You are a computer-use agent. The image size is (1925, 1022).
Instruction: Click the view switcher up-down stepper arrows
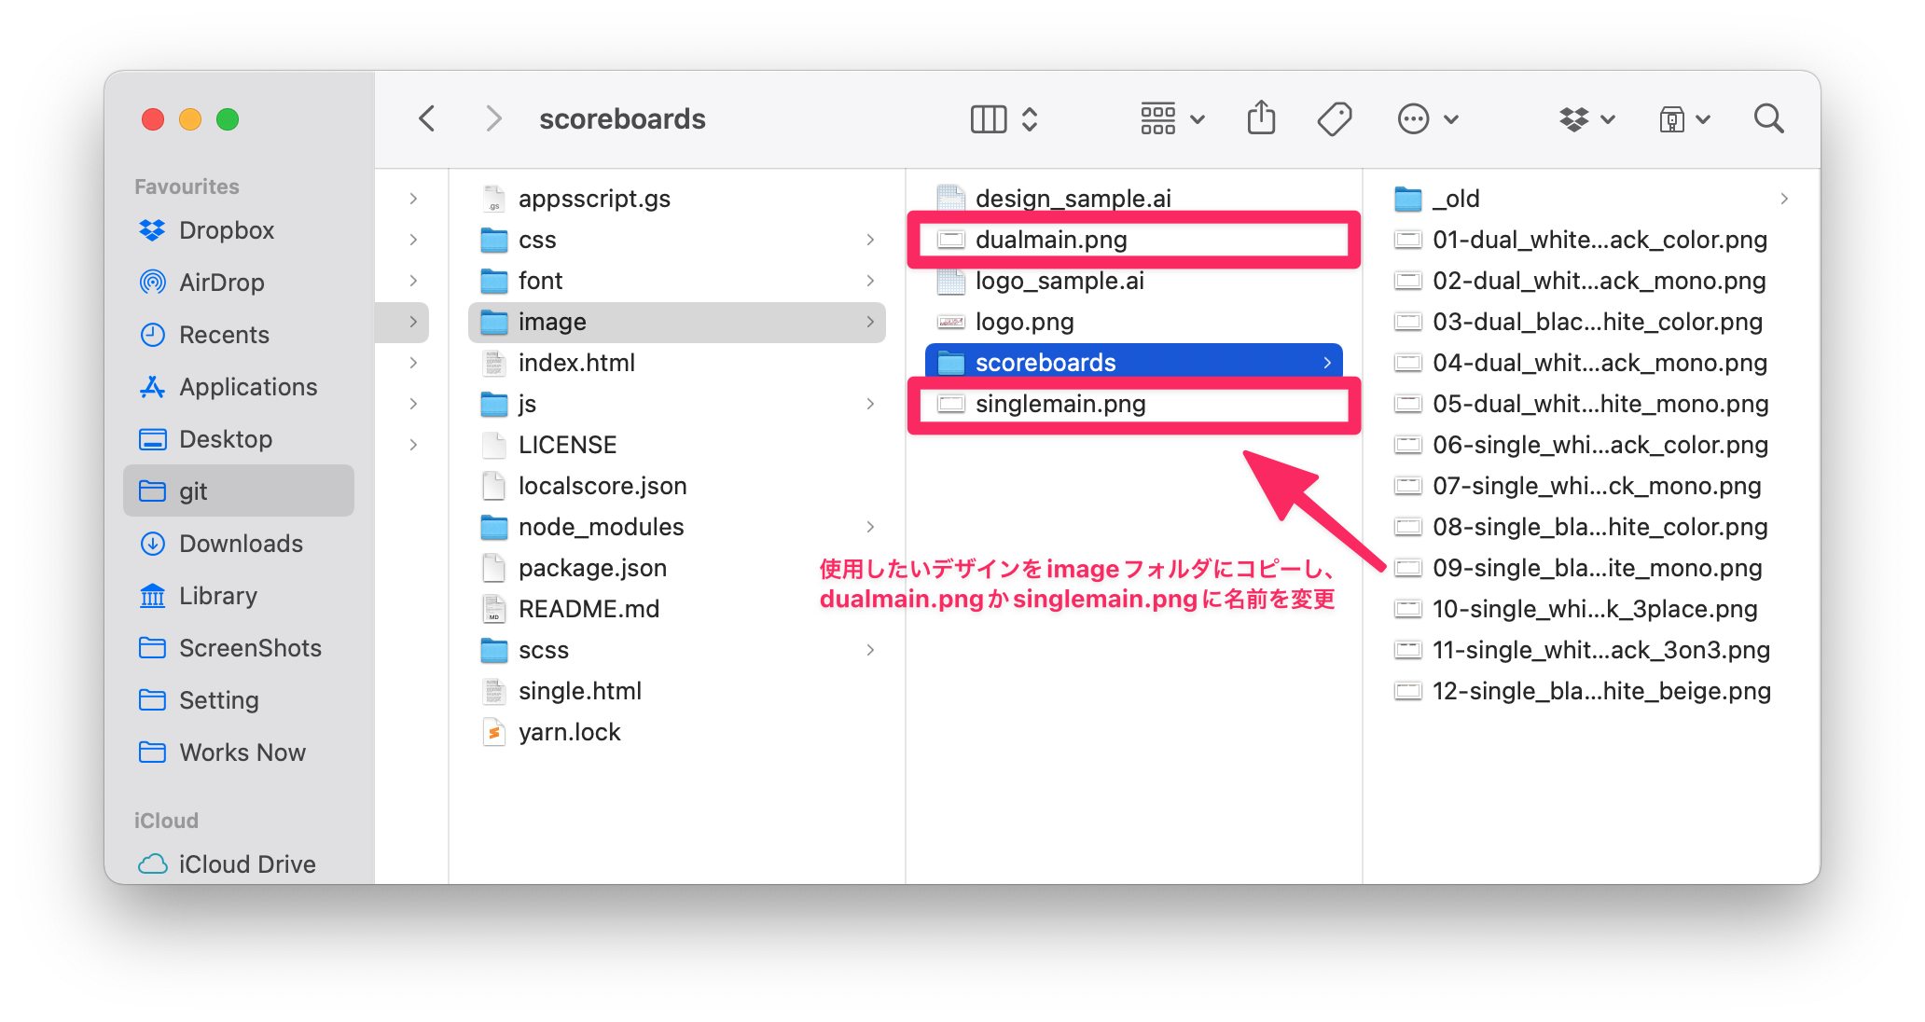pyautogui.click(x=1030, y=118)
